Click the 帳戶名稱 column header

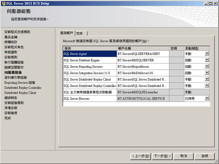(x=143, y=49)
